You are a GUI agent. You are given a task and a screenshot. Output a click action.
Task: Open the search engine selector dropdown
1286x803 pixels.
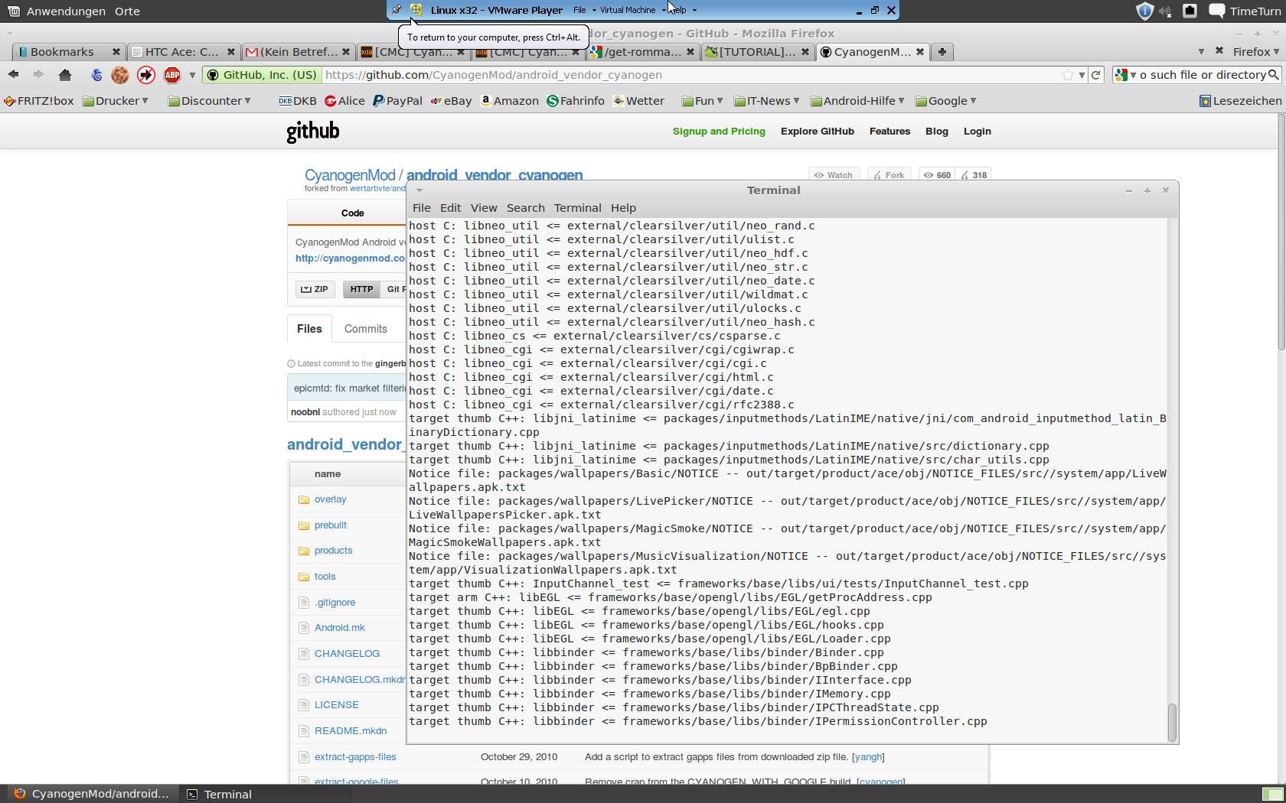(x=1125, y=75)
